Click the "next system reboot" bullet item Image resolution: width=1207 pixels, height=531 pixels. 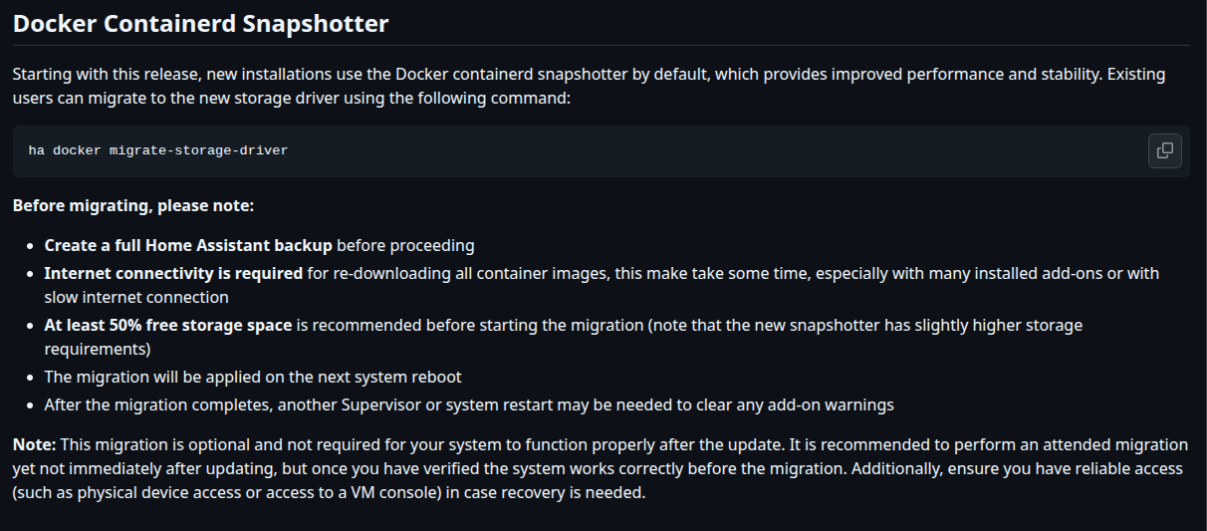pos(253,377)
